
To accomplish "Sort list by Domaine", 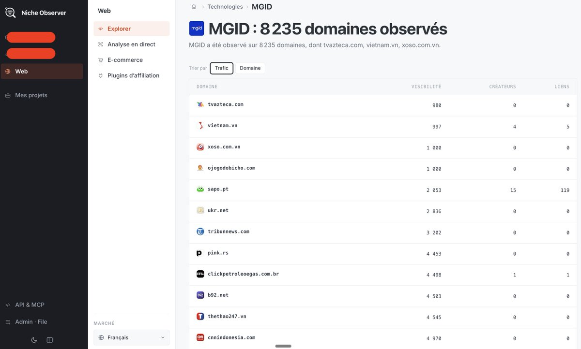I will [250, 68].
